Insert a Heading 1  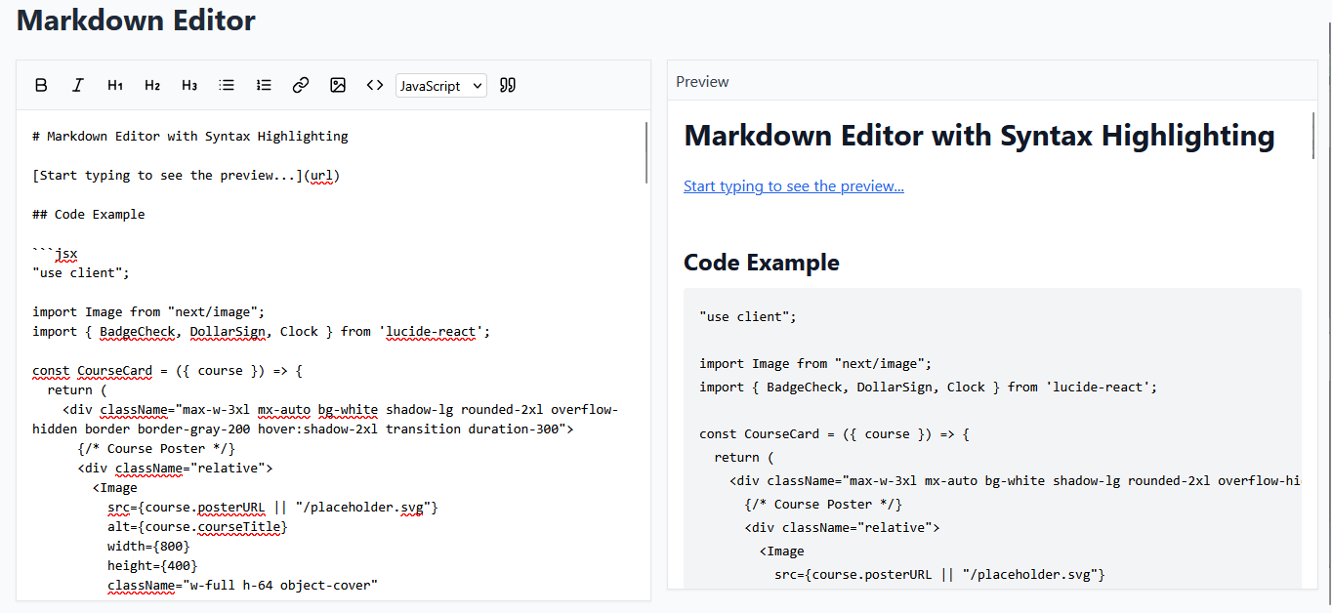[x=115, y=85]
